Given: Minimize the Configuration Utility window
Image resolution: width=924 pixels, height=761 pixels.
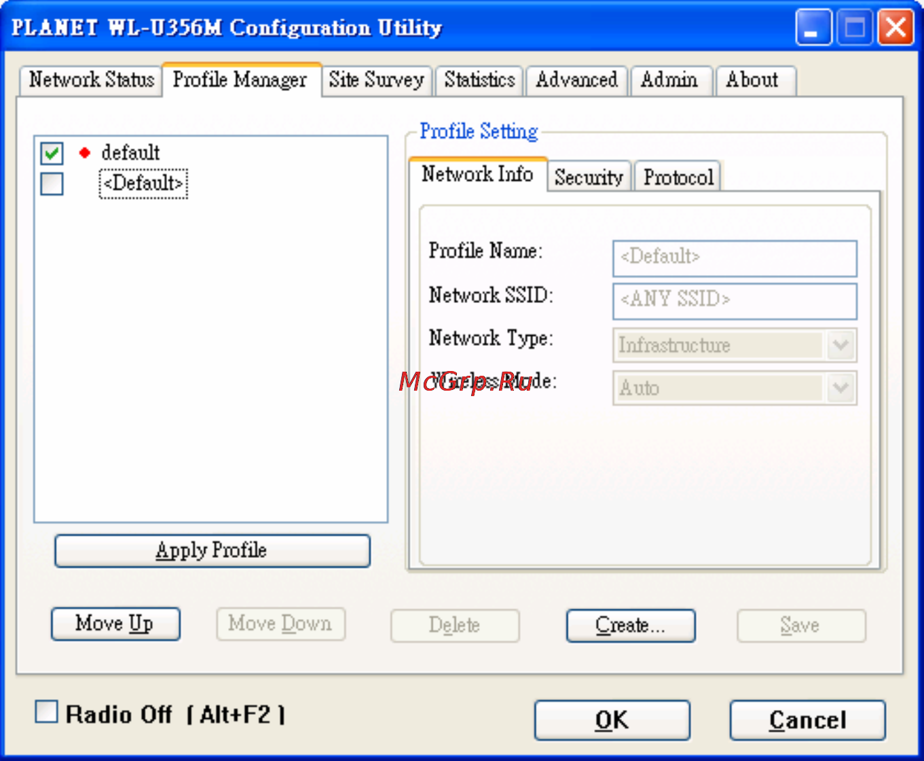Looking at the screenshot, I should coord(813,28).
